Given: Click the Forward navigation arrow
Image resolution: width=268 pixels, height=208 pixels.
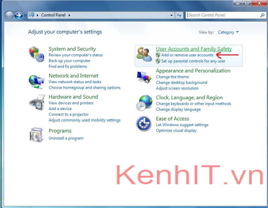Looking at the screenshot, I should click(18, 15).
